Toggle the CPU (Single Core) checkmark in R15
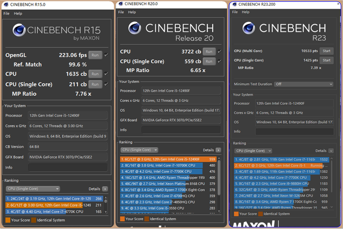Viewport: 343px width, 229px height. coord(106,83)
